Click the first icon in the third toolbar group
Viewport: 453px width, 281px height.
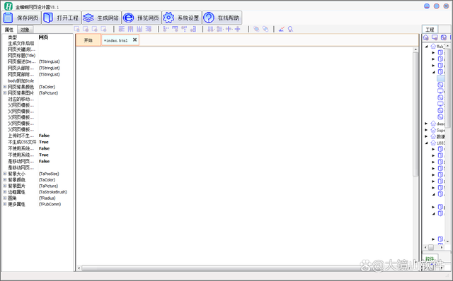pyautogui.click(x=166, y=29)
